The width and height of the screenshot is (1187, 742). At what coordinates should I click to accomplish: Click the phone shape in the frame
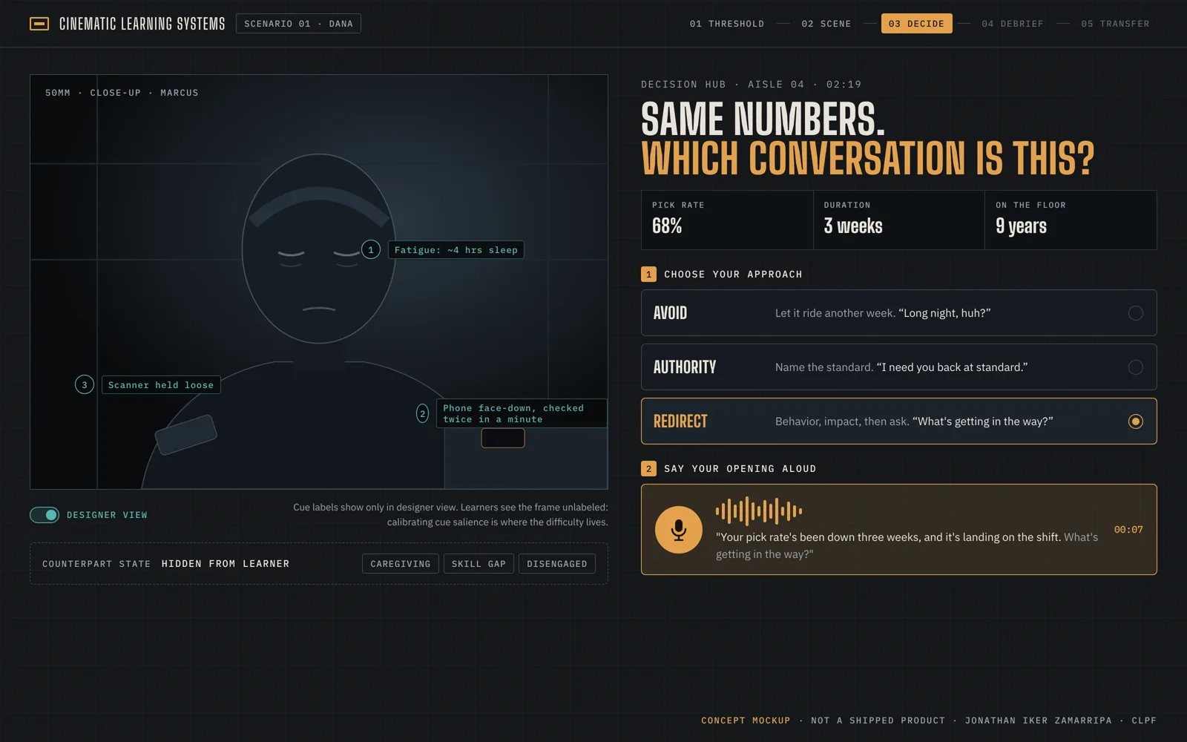(503, 438)
